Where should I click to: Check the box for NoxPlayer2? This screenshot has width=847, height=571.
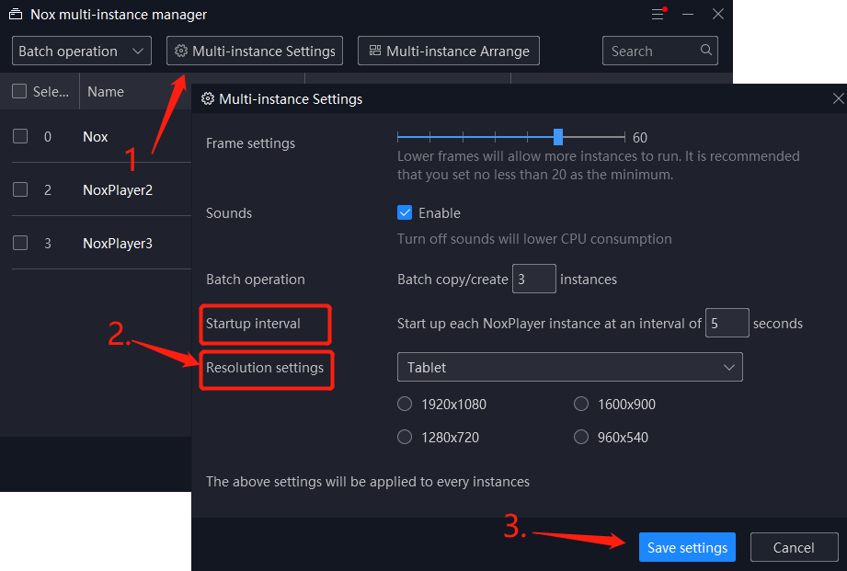(20, 189)
